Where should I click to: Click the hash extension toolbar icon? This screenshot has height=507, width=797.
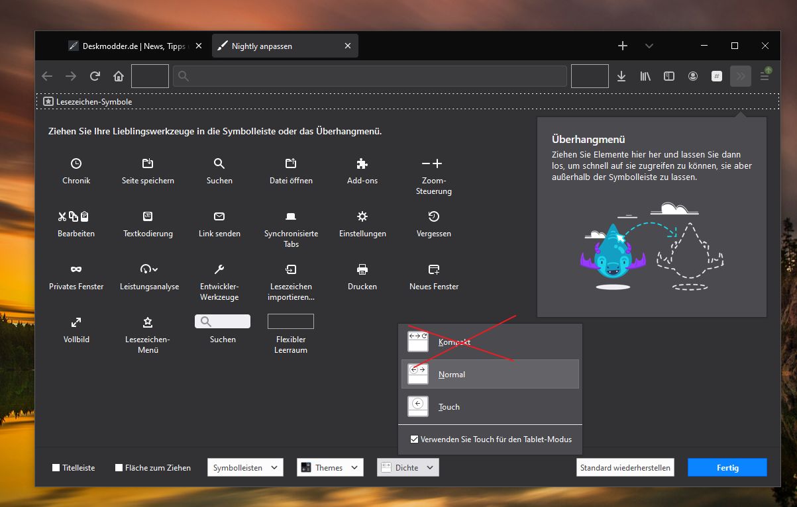coord(717,76)
